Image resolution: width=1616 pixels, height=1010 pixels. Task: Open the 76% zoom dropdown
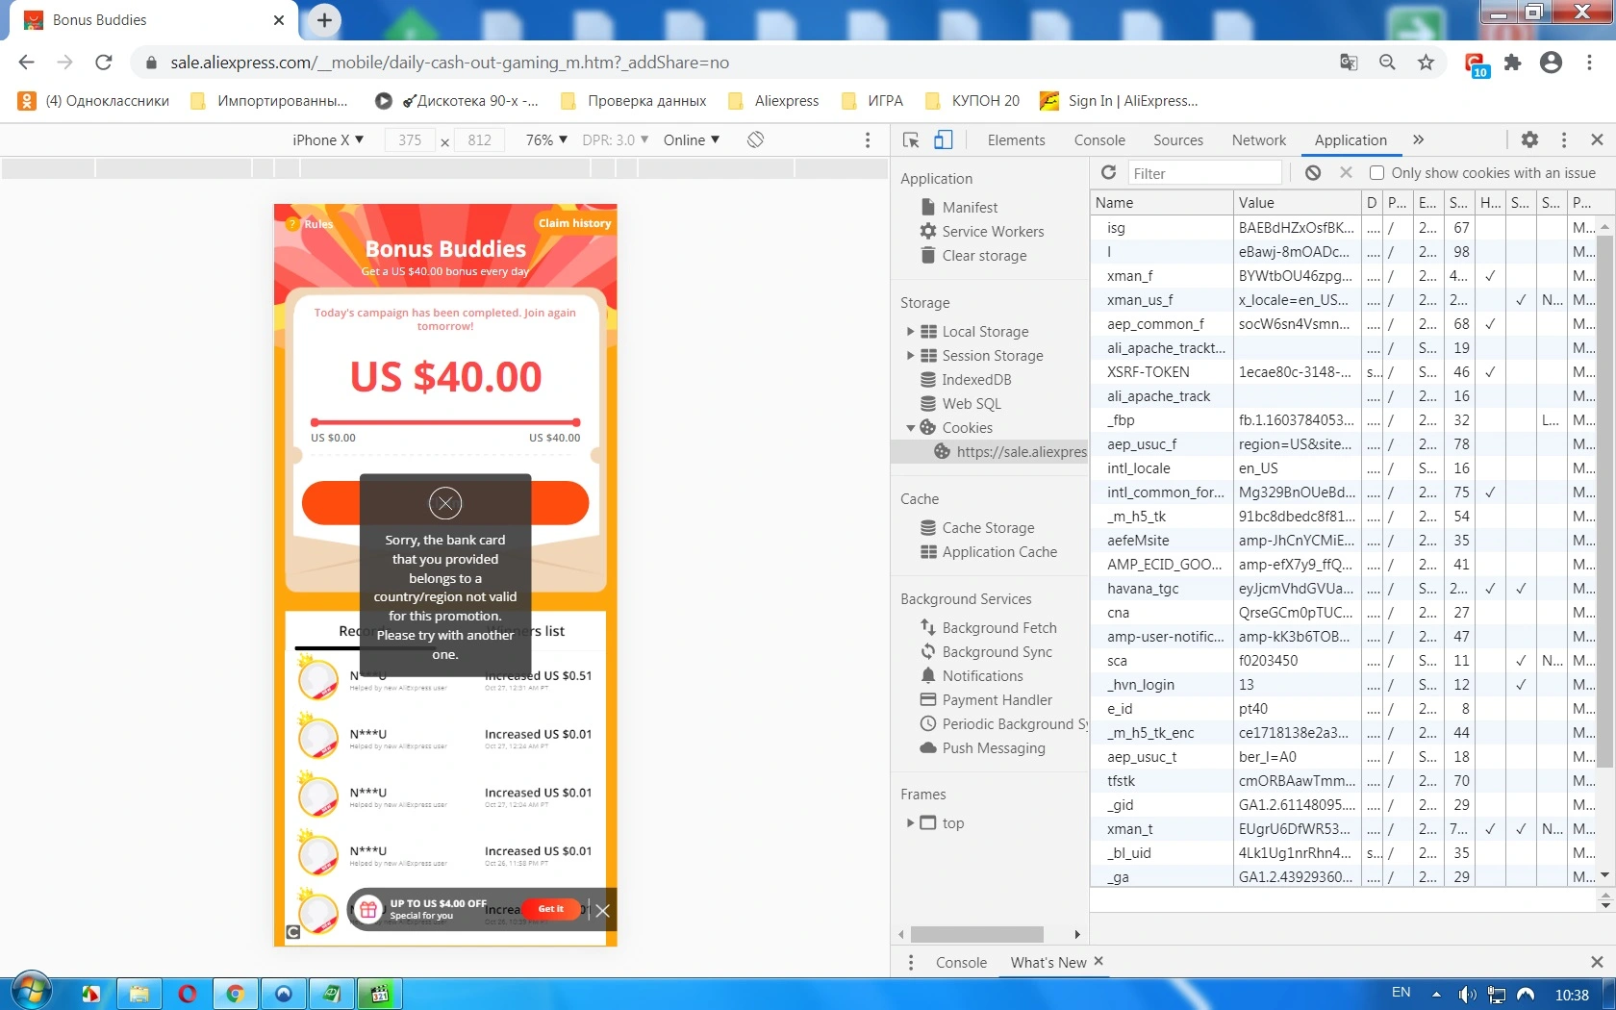pyautogui.click(x=546, y=139)
